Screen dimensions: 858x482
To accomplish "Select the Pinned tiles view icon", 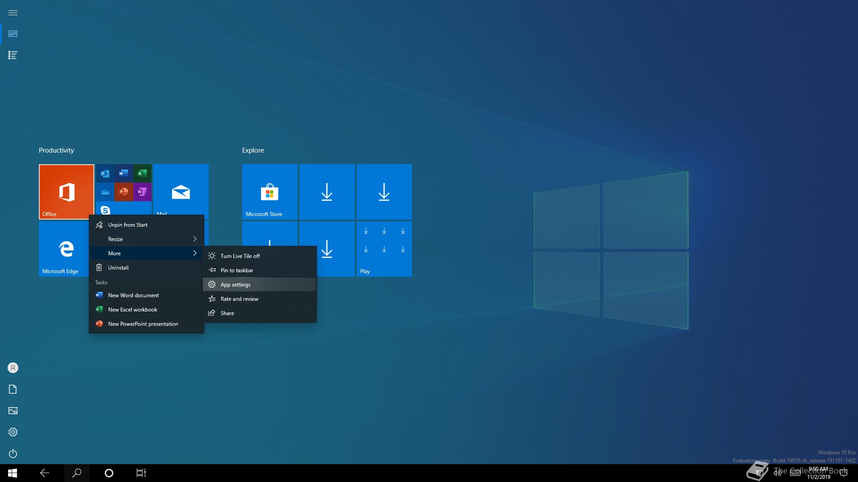I will [x=13, y=34].
